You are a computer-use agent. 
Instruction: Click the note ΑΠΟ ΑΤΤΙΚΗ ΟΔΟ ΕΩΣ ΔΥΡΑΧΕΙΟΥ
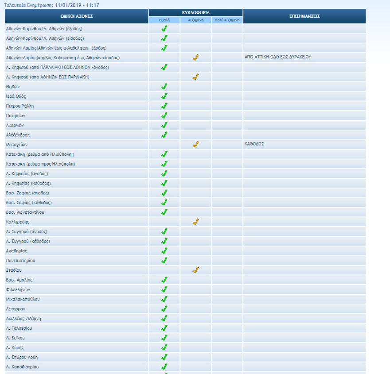[278, 57]
